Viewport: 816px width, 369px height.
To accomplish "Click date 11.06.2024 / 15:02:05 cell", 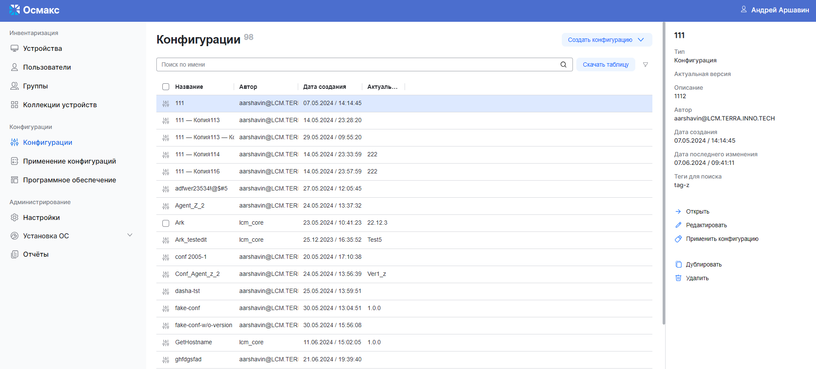I will (x=332, y=342).
